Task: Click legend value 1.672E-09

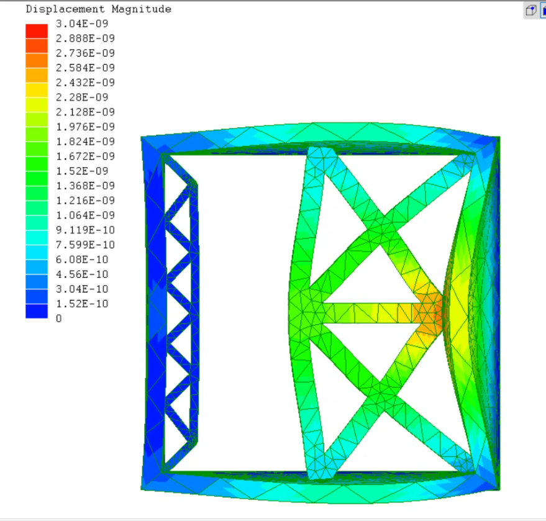Action: [85, 156]
